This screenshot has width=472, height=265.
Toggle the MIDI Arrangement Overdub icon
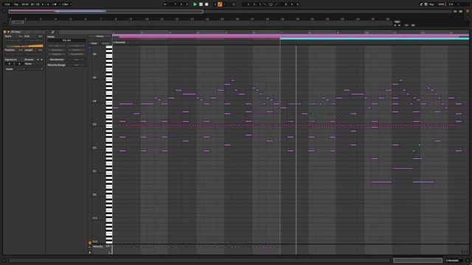(215, 4)
